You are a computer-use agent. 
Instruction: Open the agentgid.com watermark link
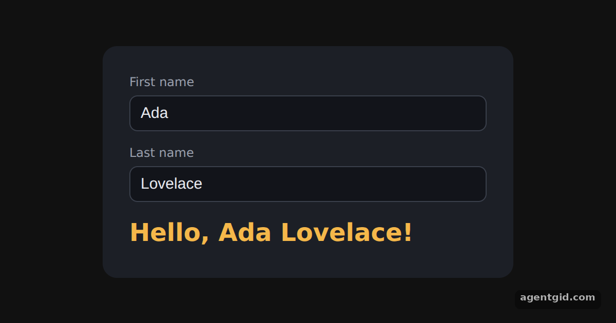557,297
